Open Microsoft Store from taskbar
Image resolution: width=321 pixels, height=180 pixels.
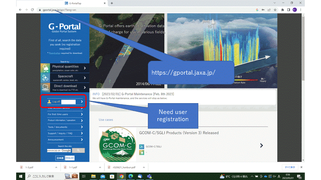[112, 176]
